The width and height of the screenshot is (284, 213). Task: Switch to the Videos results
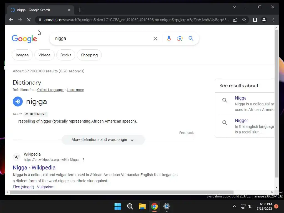[44, 55]
